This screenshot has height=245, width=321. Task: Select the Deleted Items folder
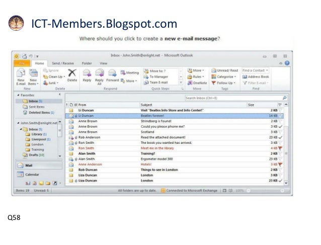[38, 112]
